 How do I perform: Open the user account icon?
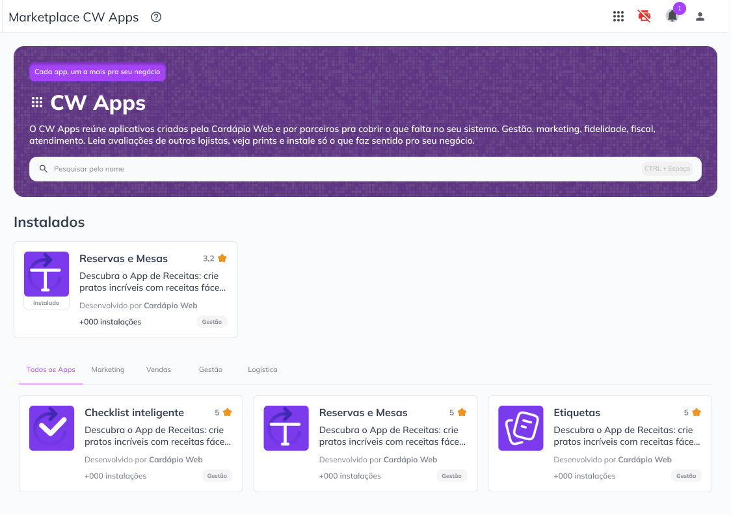tap(700, 17)
